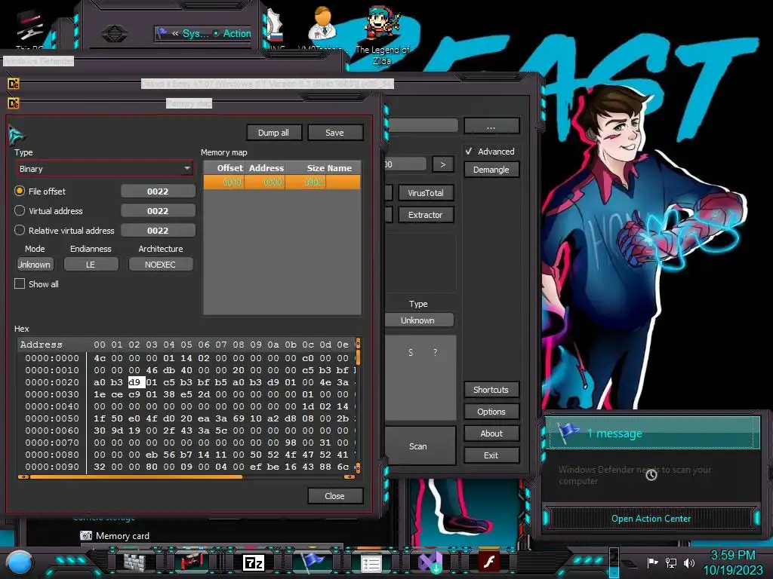Open the Action Center flag taskbar icon
773x579 pixels.
point(312,562)
